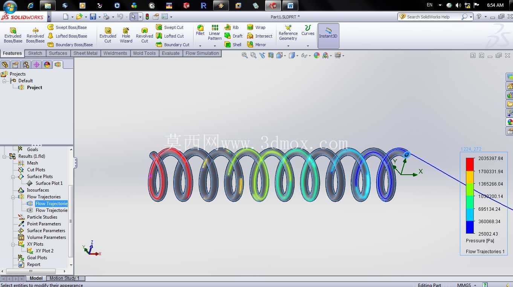The width and height of the screenshot is (513, 287).
Task: Select the Extruded Cut tool
Action: point(108,35)
